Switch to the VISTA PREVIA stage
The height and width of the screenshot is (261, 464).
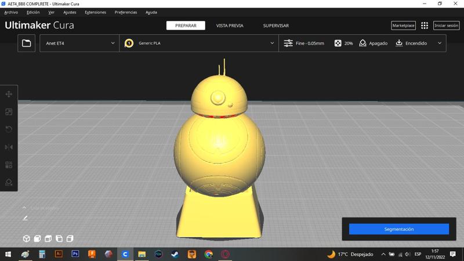[230, 26]
